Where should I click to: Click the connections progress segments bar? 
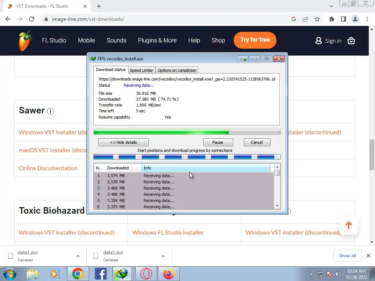(187, 157)
